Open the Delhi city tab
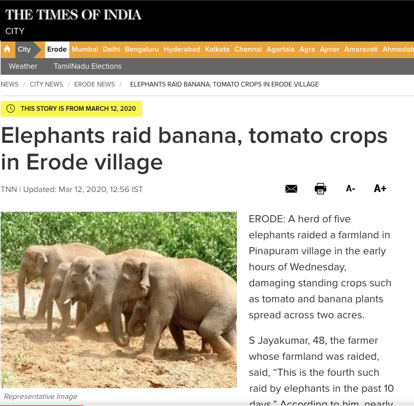This screenshot has height=406, width=414. tap(111, 49)
